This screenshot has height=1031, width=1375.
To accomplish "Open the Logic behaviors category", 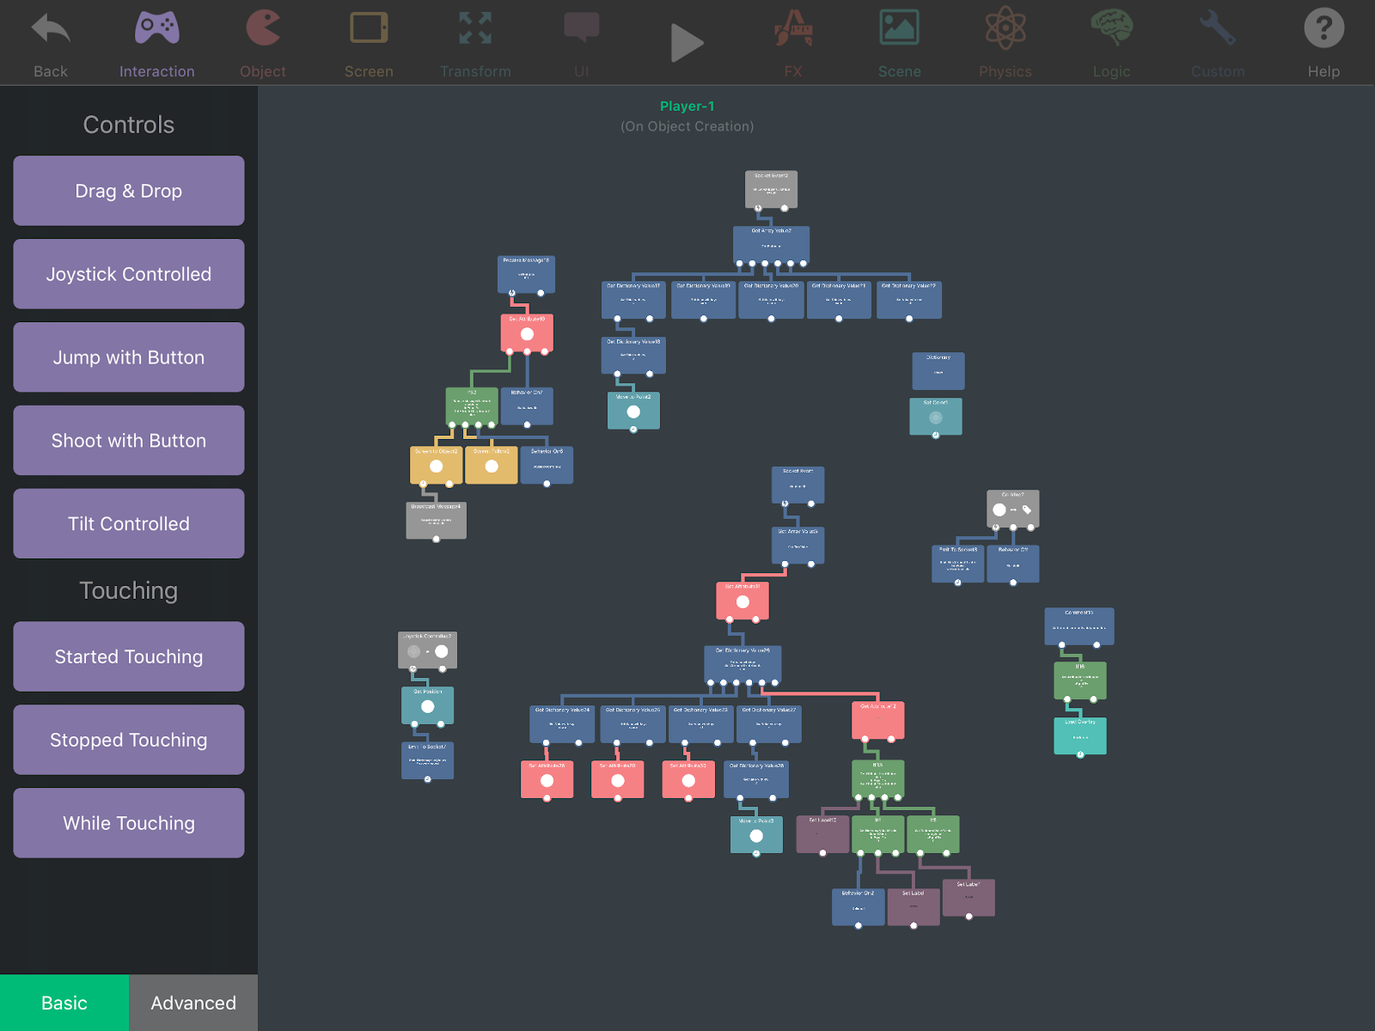I will click(x=1111, y=43).
